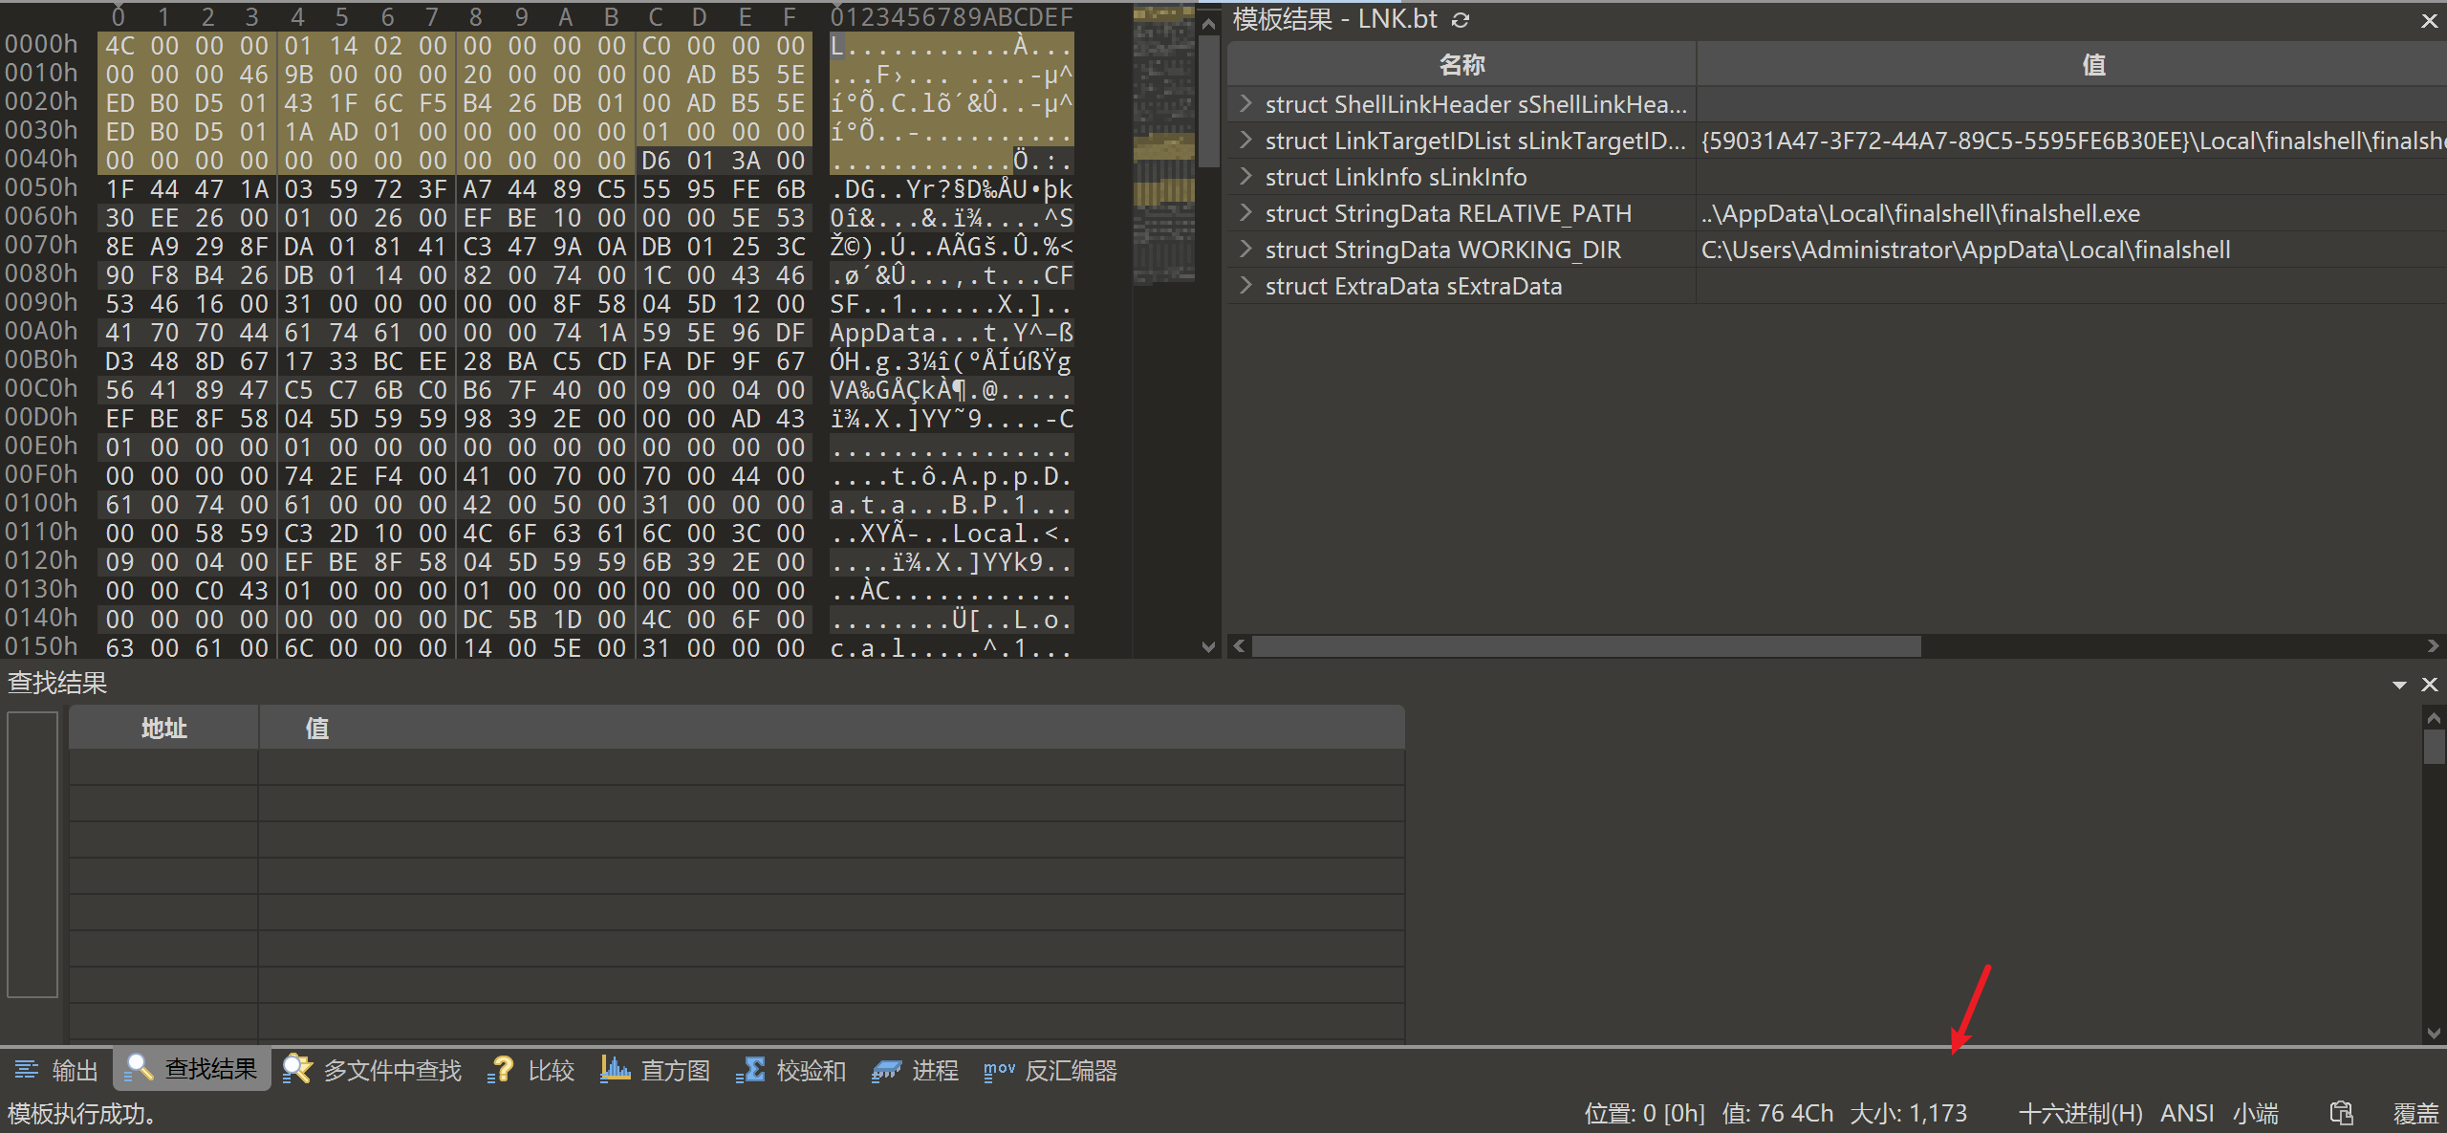Expand struct ExtraData sExtraData node
2447x1133 pixels.
pyautogui.click(x=1245, y=285)
